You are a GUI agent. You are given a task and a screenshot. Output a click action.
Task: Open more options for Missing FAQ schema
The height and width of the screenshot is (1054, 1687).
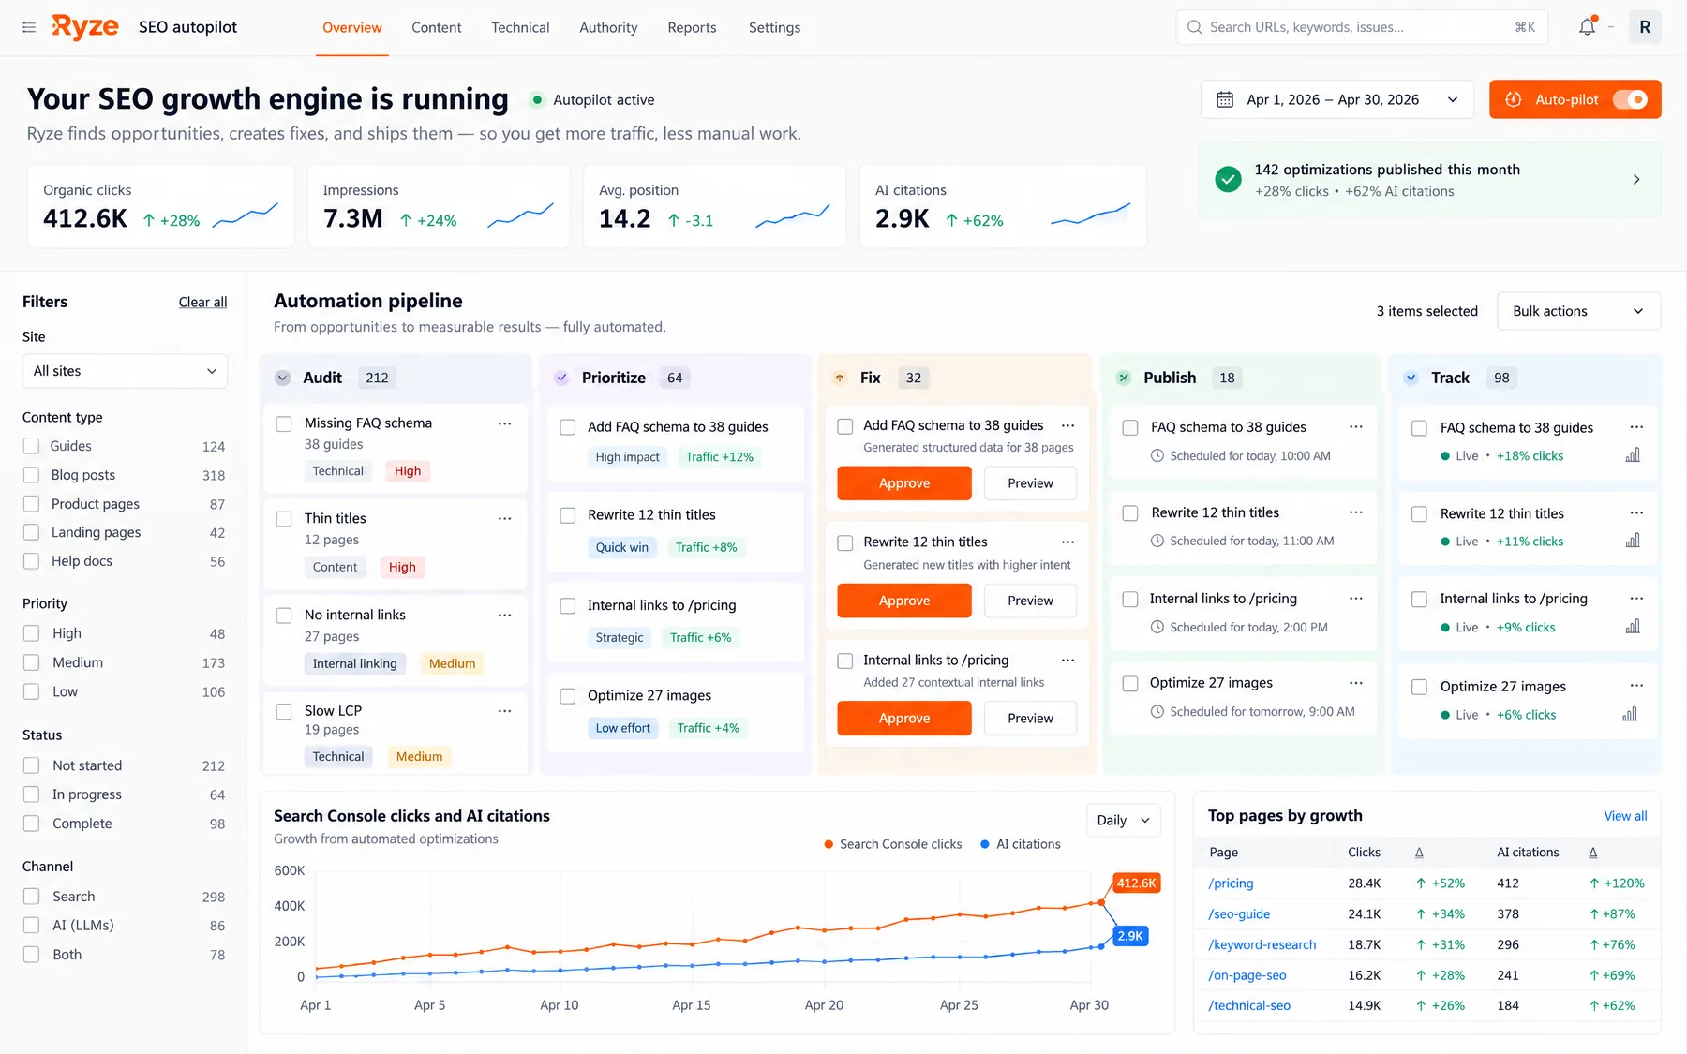[x=504, y=423]
